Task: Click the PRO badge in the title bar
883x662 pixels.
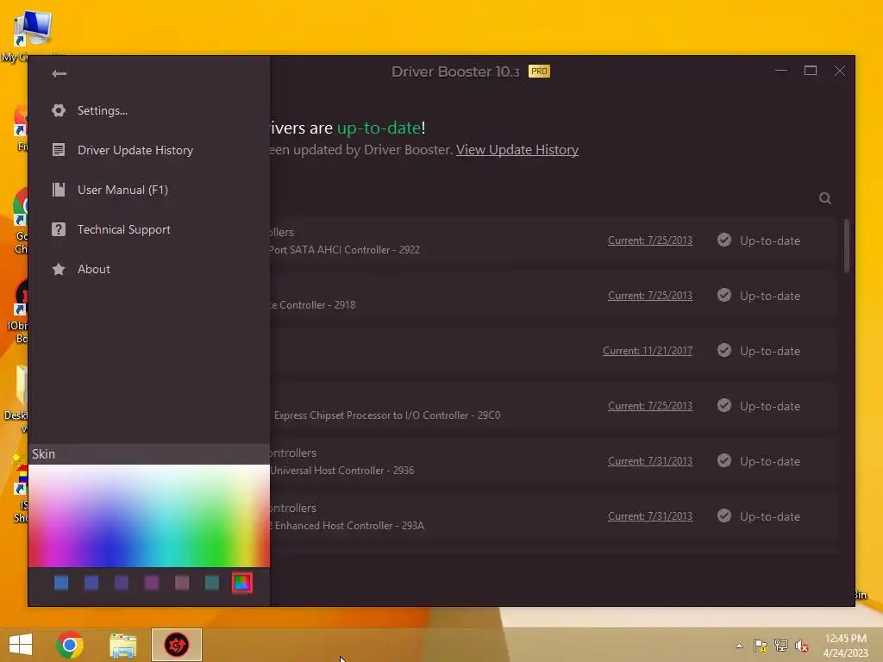Action: (x=539, y=72)
